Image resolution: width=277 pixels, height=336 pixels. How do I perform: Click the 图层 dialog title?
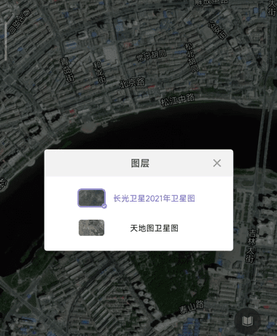[x=140, y=163]
